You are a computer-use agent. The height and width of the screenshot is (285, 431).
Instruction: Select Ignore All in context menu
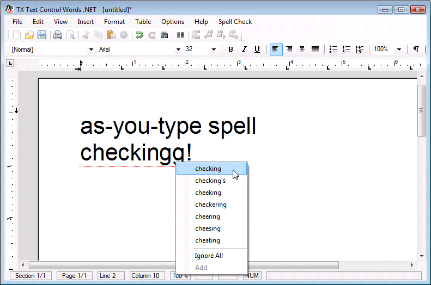[211, 256]
